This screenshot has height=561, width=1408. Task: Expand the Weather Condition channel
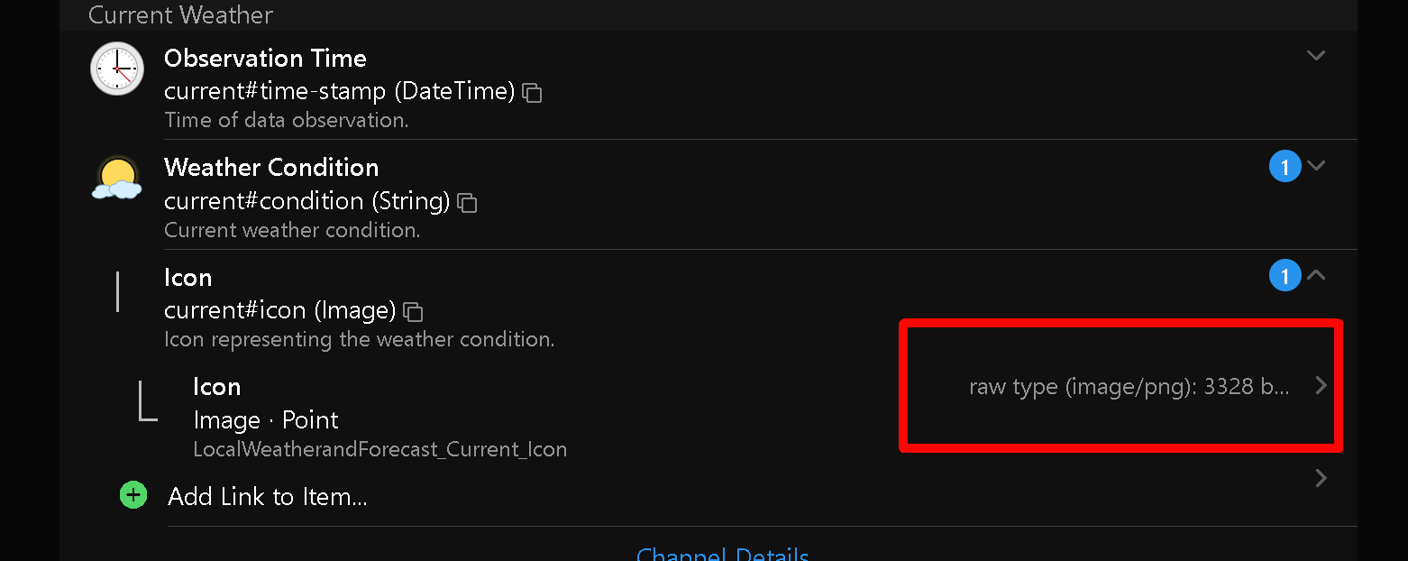(x=1316, y=166)
